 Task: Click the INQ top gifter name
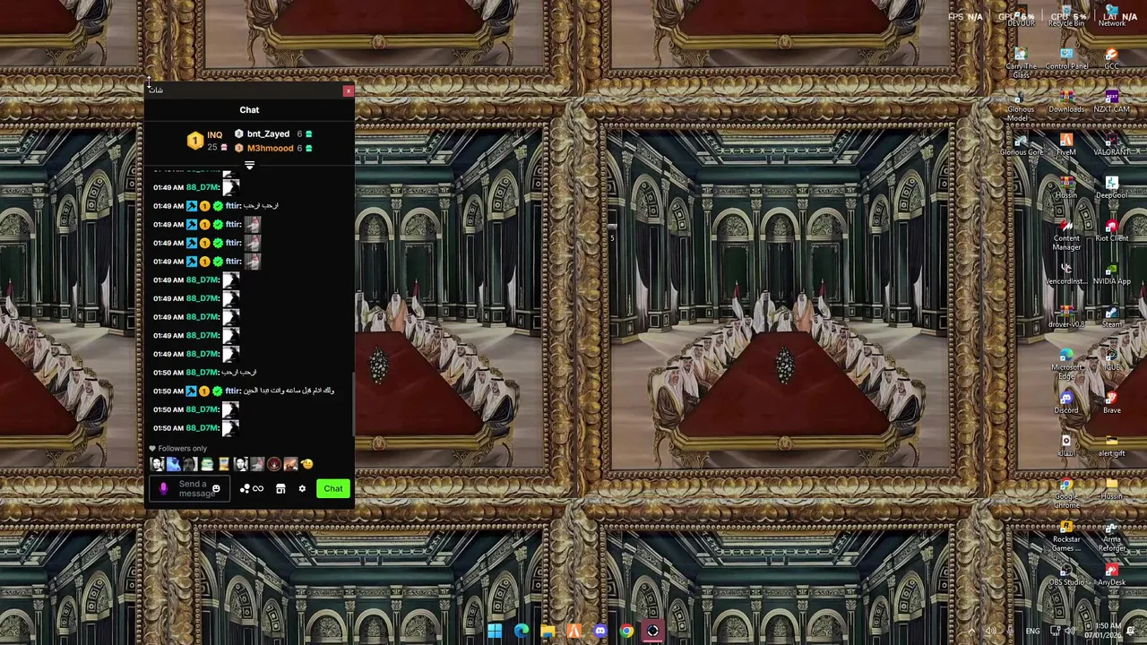214,135
